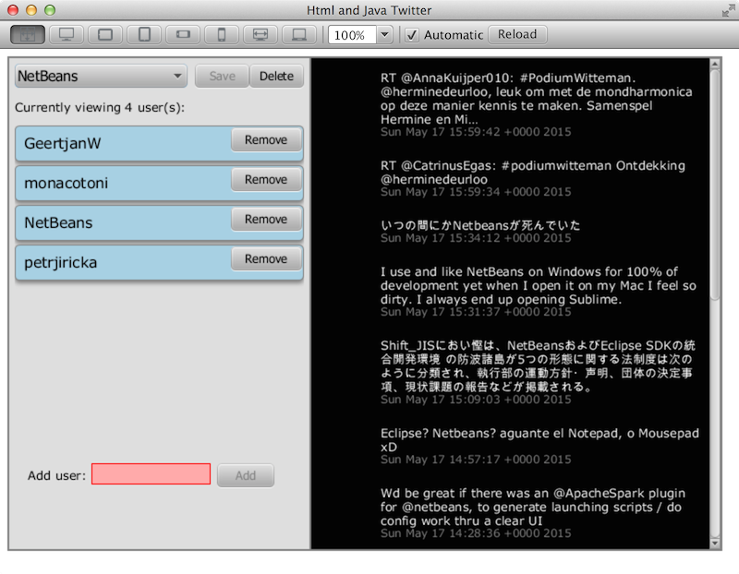Select the landscape tablet preview icon
Viewport: 739px width, 574px height.
coord(105,35)
